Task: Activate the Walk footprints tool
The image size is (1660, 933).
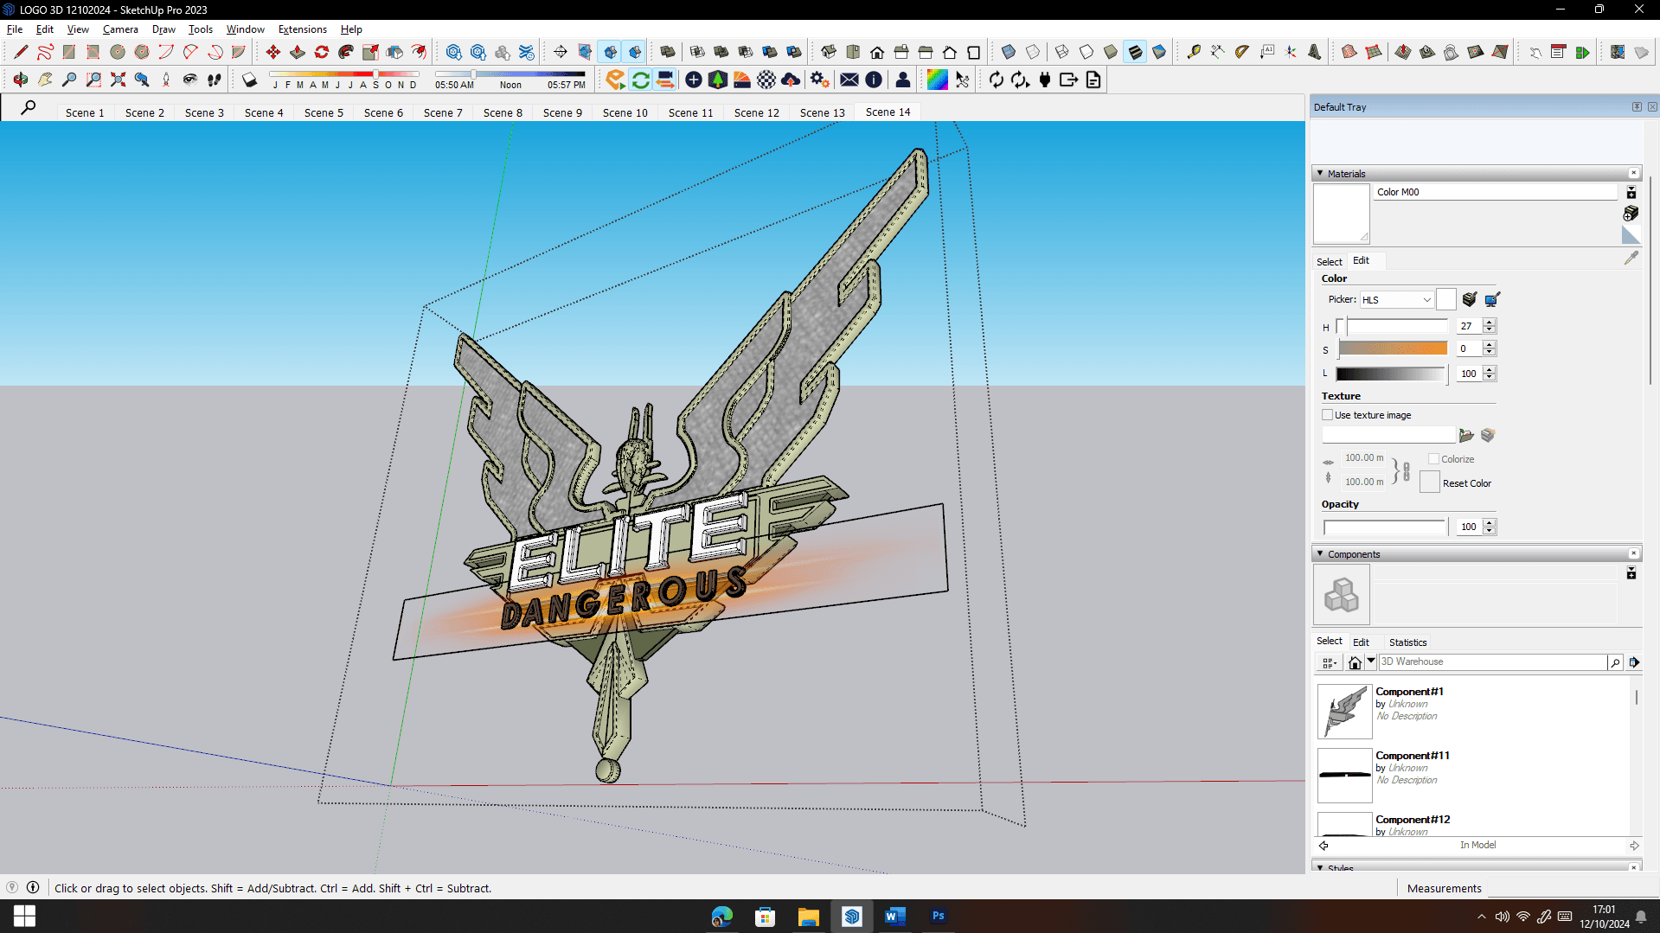Action: pos(214,80)
